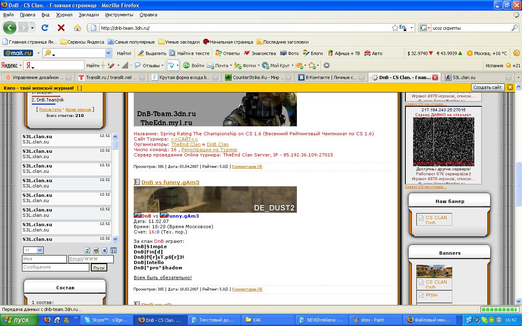Open the list-all-tabs dropdown arrow
The width and height of the screenshot is (522, 326).
coord(518,77)
